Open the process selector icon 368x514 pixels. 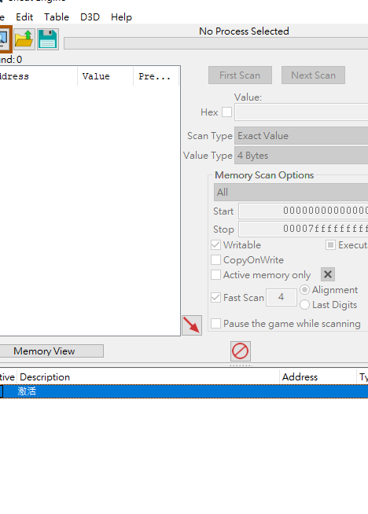(x=5, y=39)
